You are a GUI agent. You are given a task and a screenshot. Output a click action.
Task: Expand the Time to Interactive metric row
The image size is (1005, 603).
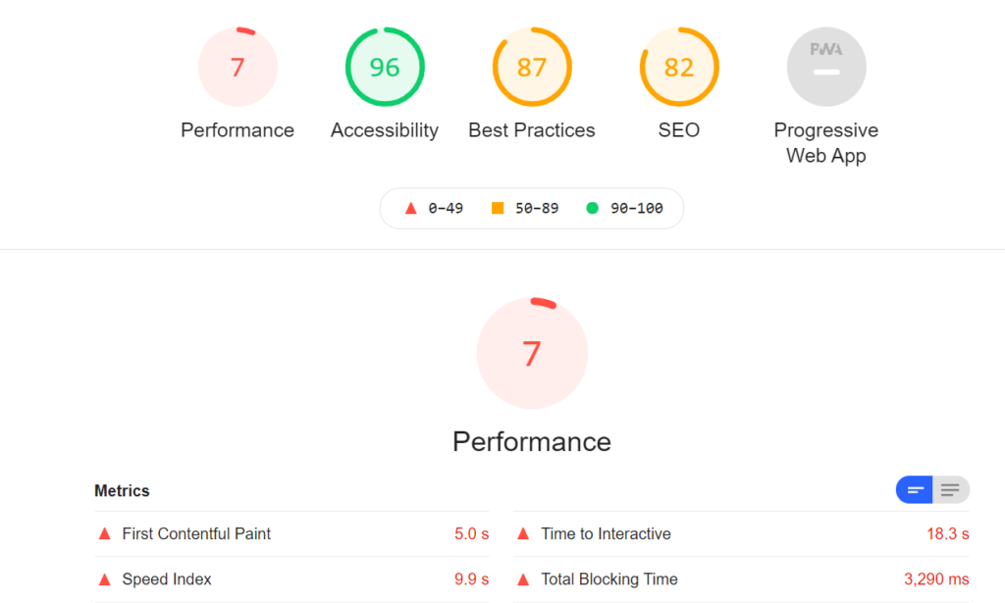[741, 533]
